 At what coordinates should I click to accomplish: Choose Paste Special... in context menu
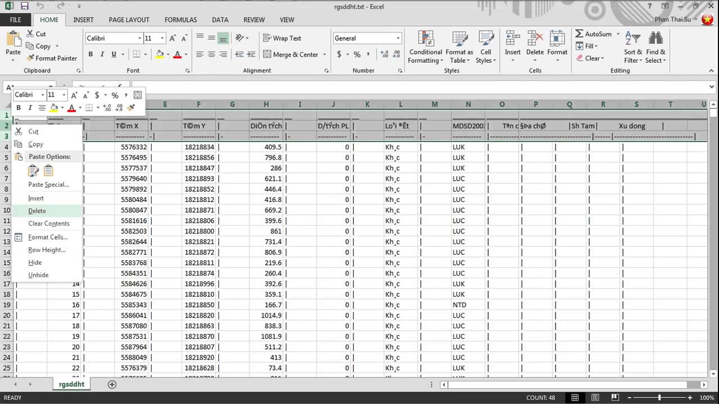click(x=47, y=185)
